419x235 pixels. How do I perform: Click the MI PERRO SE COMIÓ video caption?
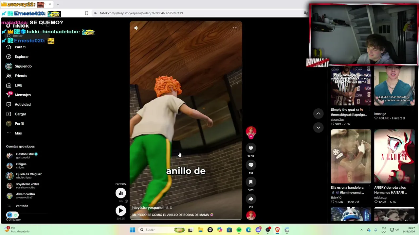(x=173, y=215)
